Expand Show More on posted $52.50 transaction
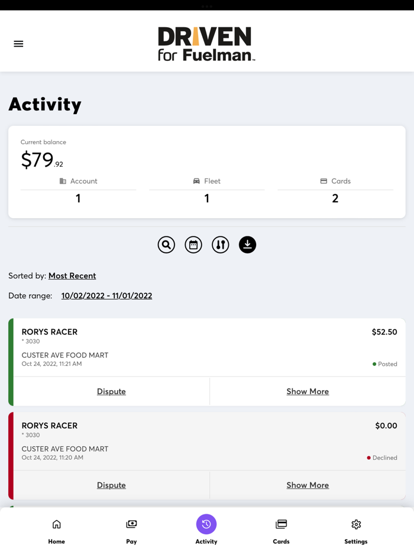The image size is (414, 552). click(308, 391)
